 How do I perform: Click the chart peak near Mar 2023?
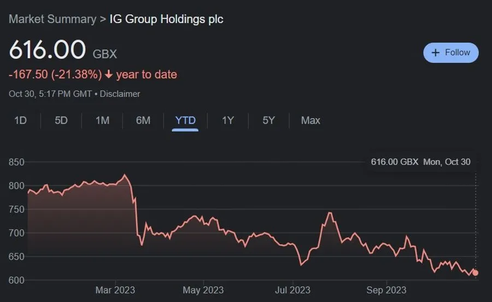click(125, 175)
